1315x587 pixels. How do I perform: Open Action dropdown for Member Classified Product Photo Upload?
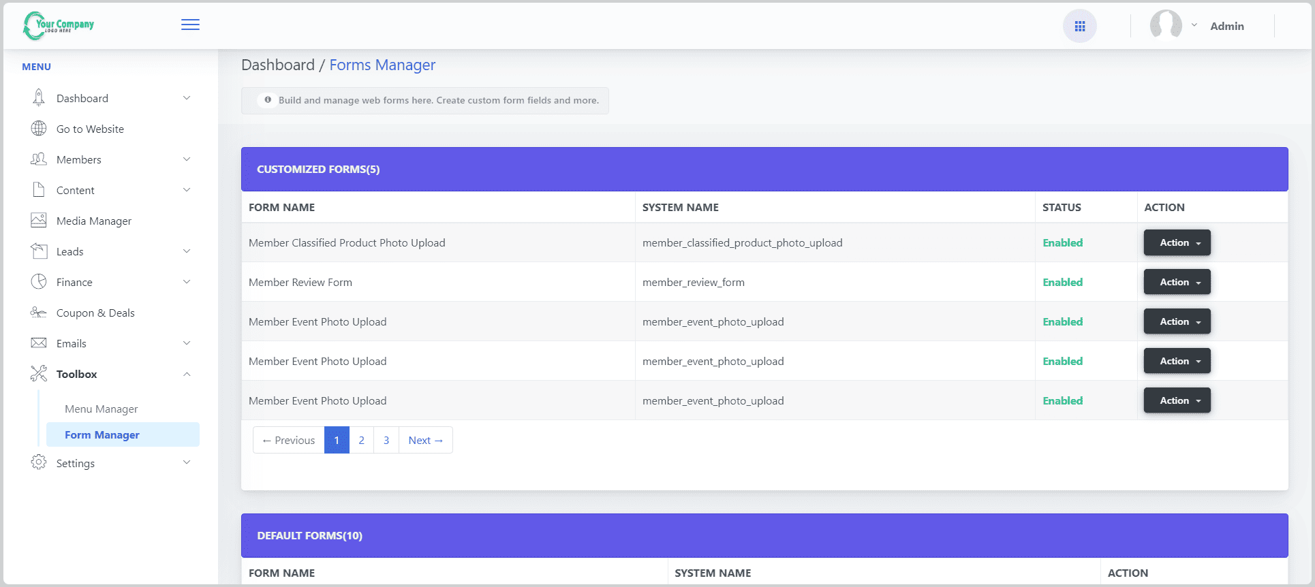point(1176,242)
